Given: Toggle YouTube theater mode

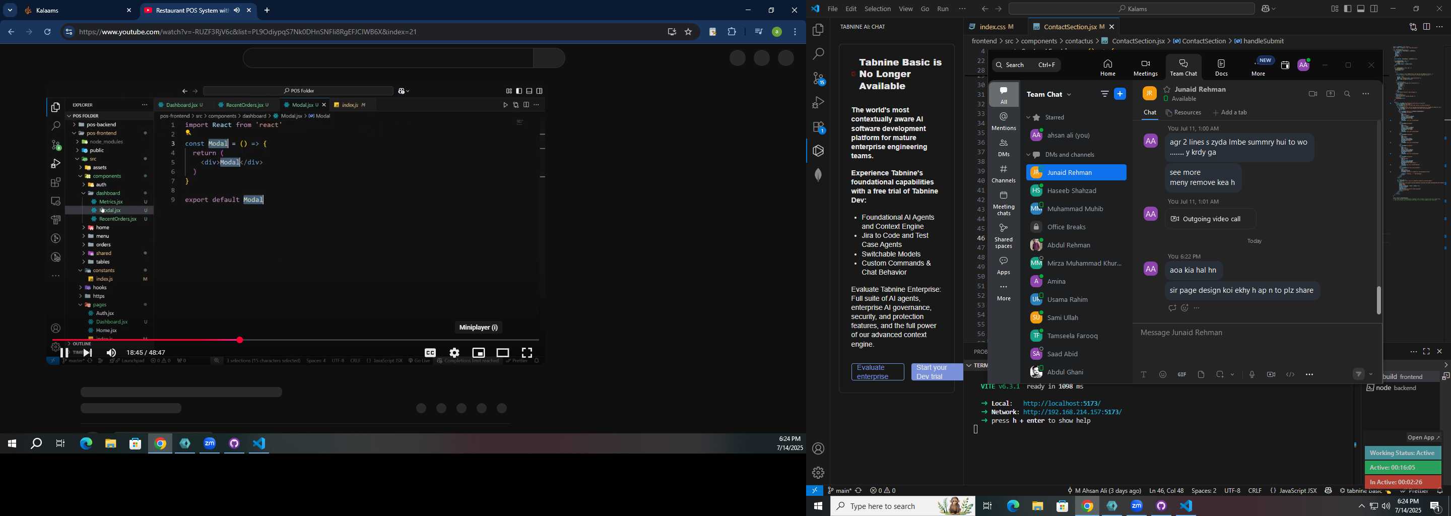Looking at the screenshot, I should pyautogui.click(x=502, y=353).
